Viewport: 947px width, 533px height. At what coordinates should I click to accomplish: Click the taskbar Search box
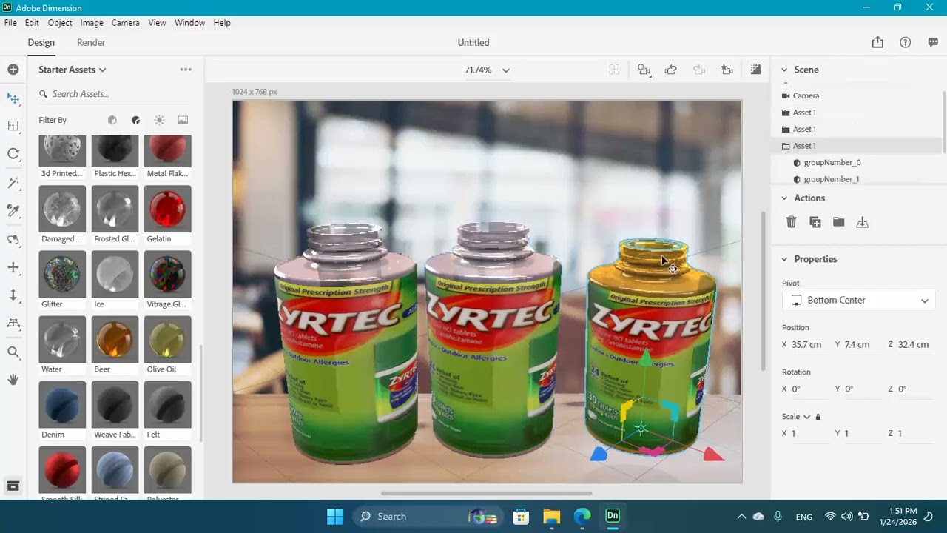428,517
